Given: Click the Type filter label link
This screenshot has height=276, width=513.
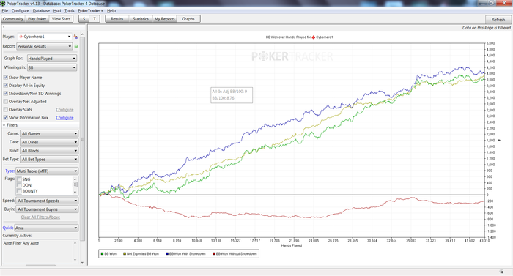Looking at the screenshot, I should 10,171.
